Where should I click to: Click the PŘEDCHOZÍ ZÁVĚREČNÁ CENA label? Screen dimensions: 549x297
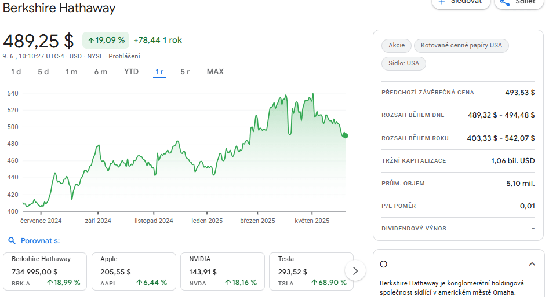(x=427, y=93)
